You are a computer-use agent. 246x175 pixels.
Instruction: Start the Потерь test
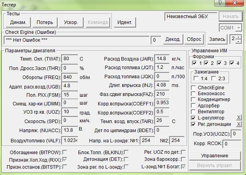coord(45,22)
